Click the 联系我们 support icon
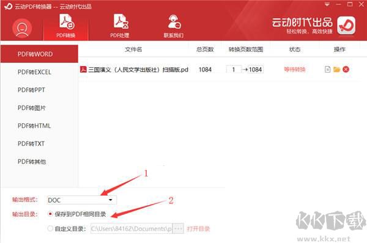 [174, 21]
